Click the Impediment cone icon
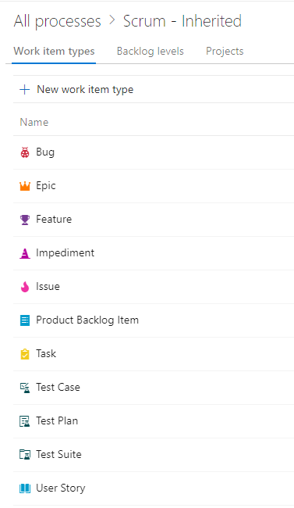 (25, 253)
